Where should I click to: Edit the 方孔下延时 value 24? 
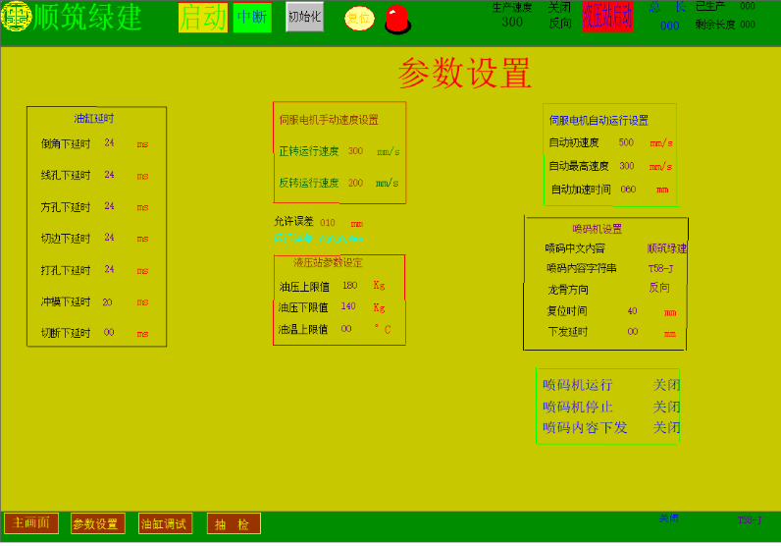(109, 206)
